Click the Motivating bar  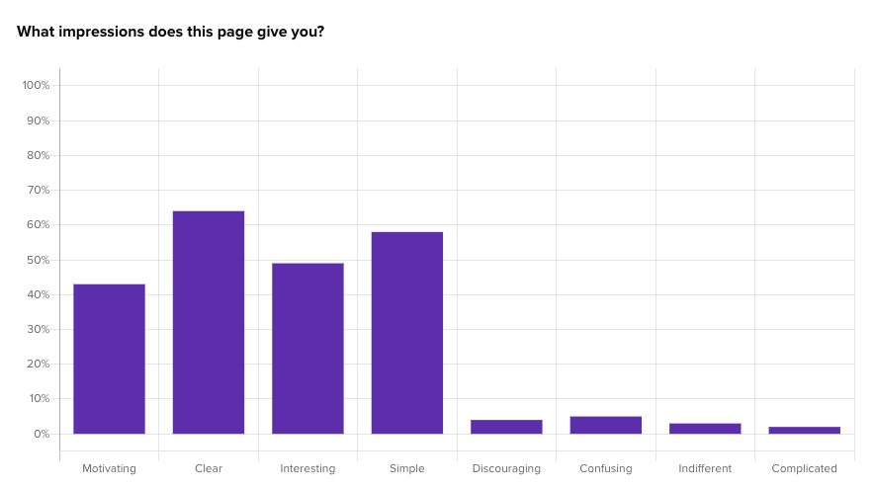110,360
